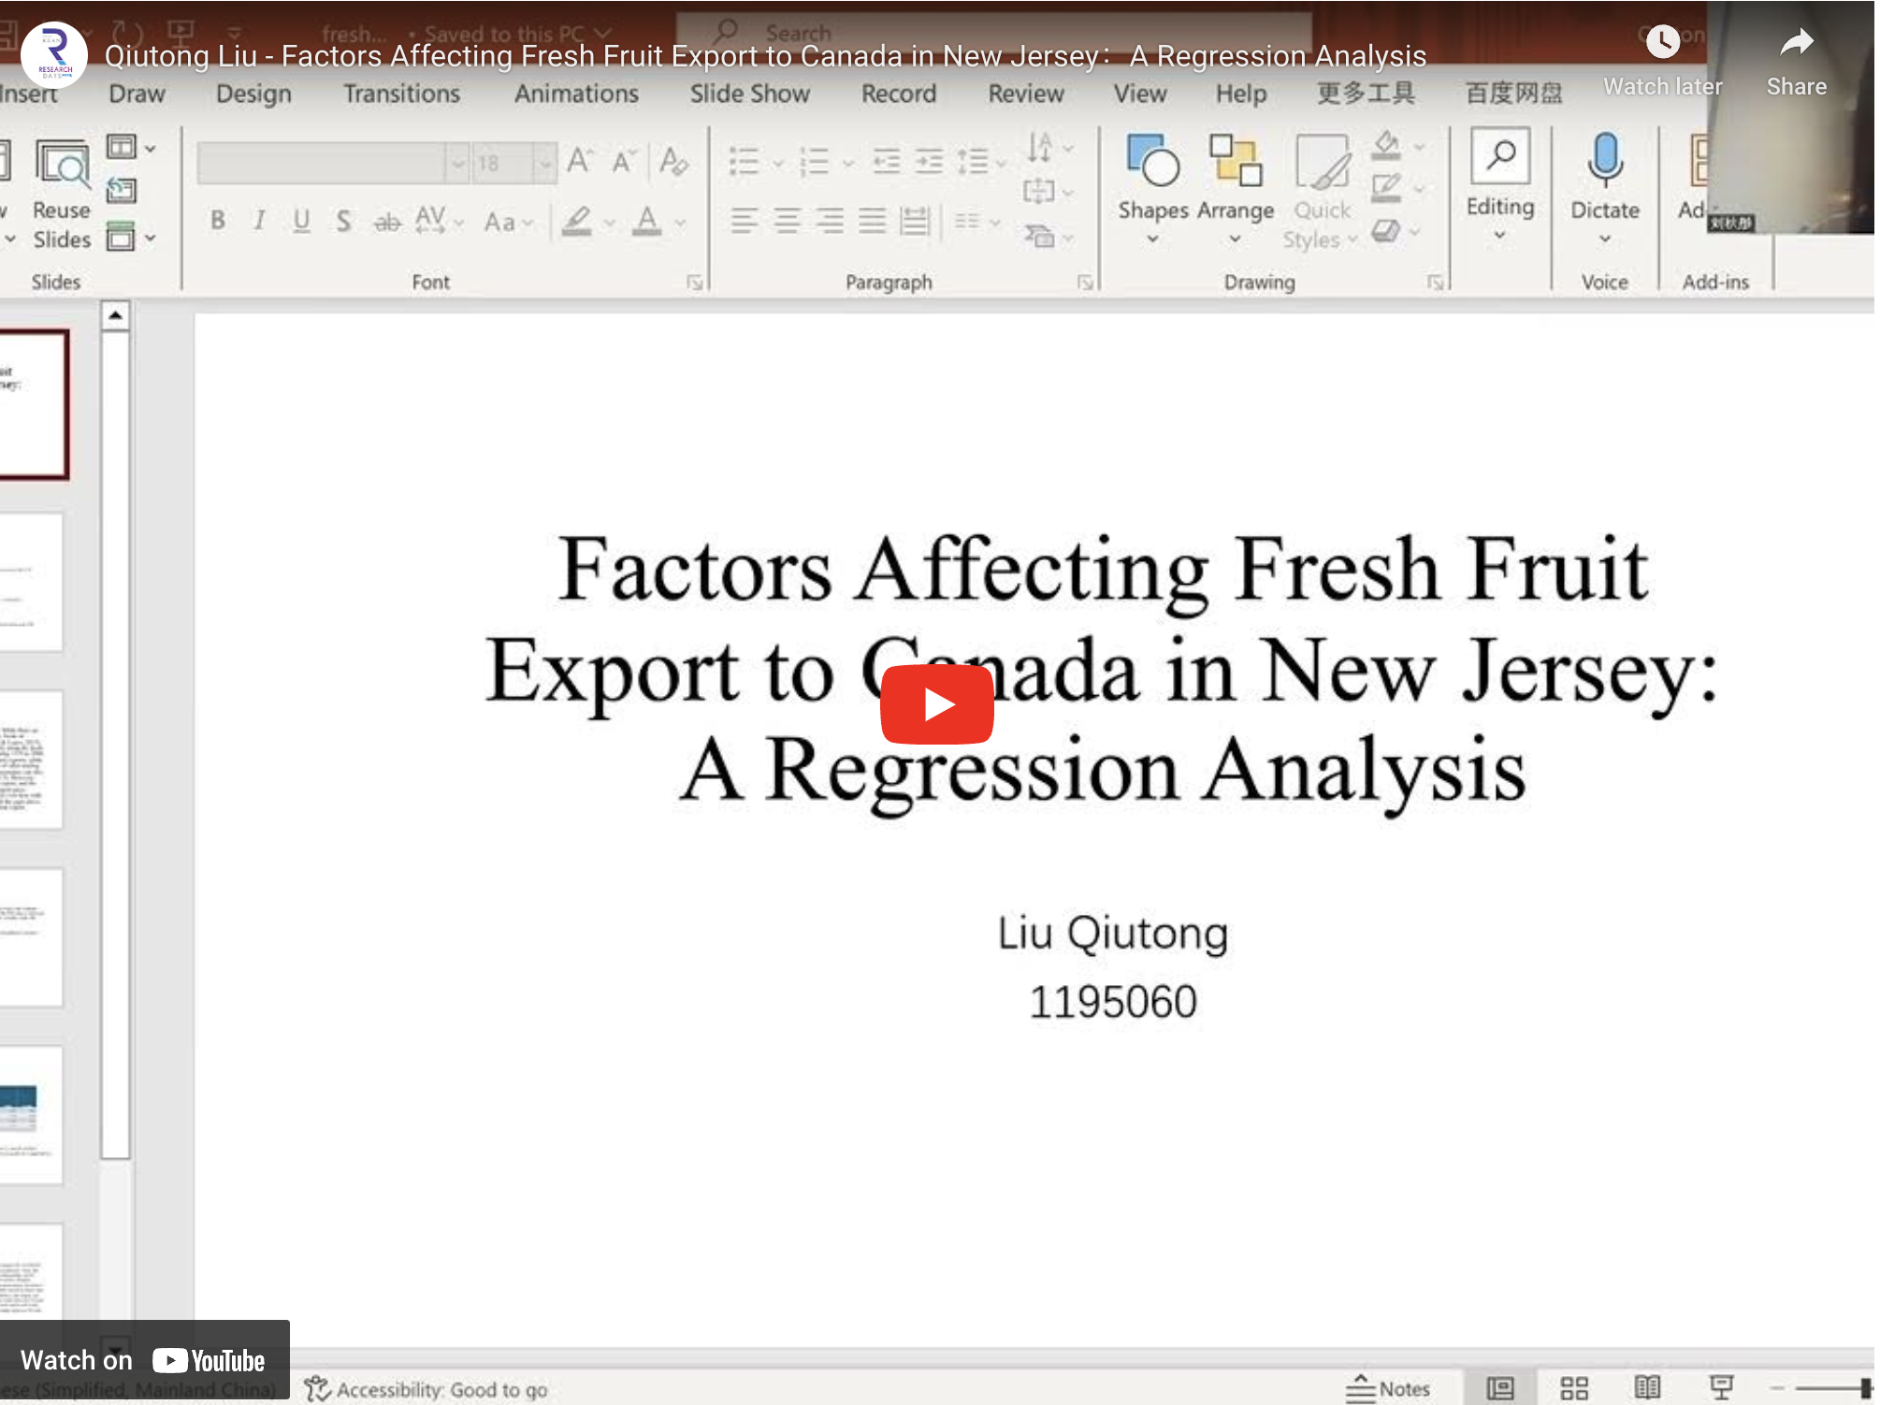Click the Reset slide icon
The width and height of the screenshot is (1880, 1405).
(122, 191)
